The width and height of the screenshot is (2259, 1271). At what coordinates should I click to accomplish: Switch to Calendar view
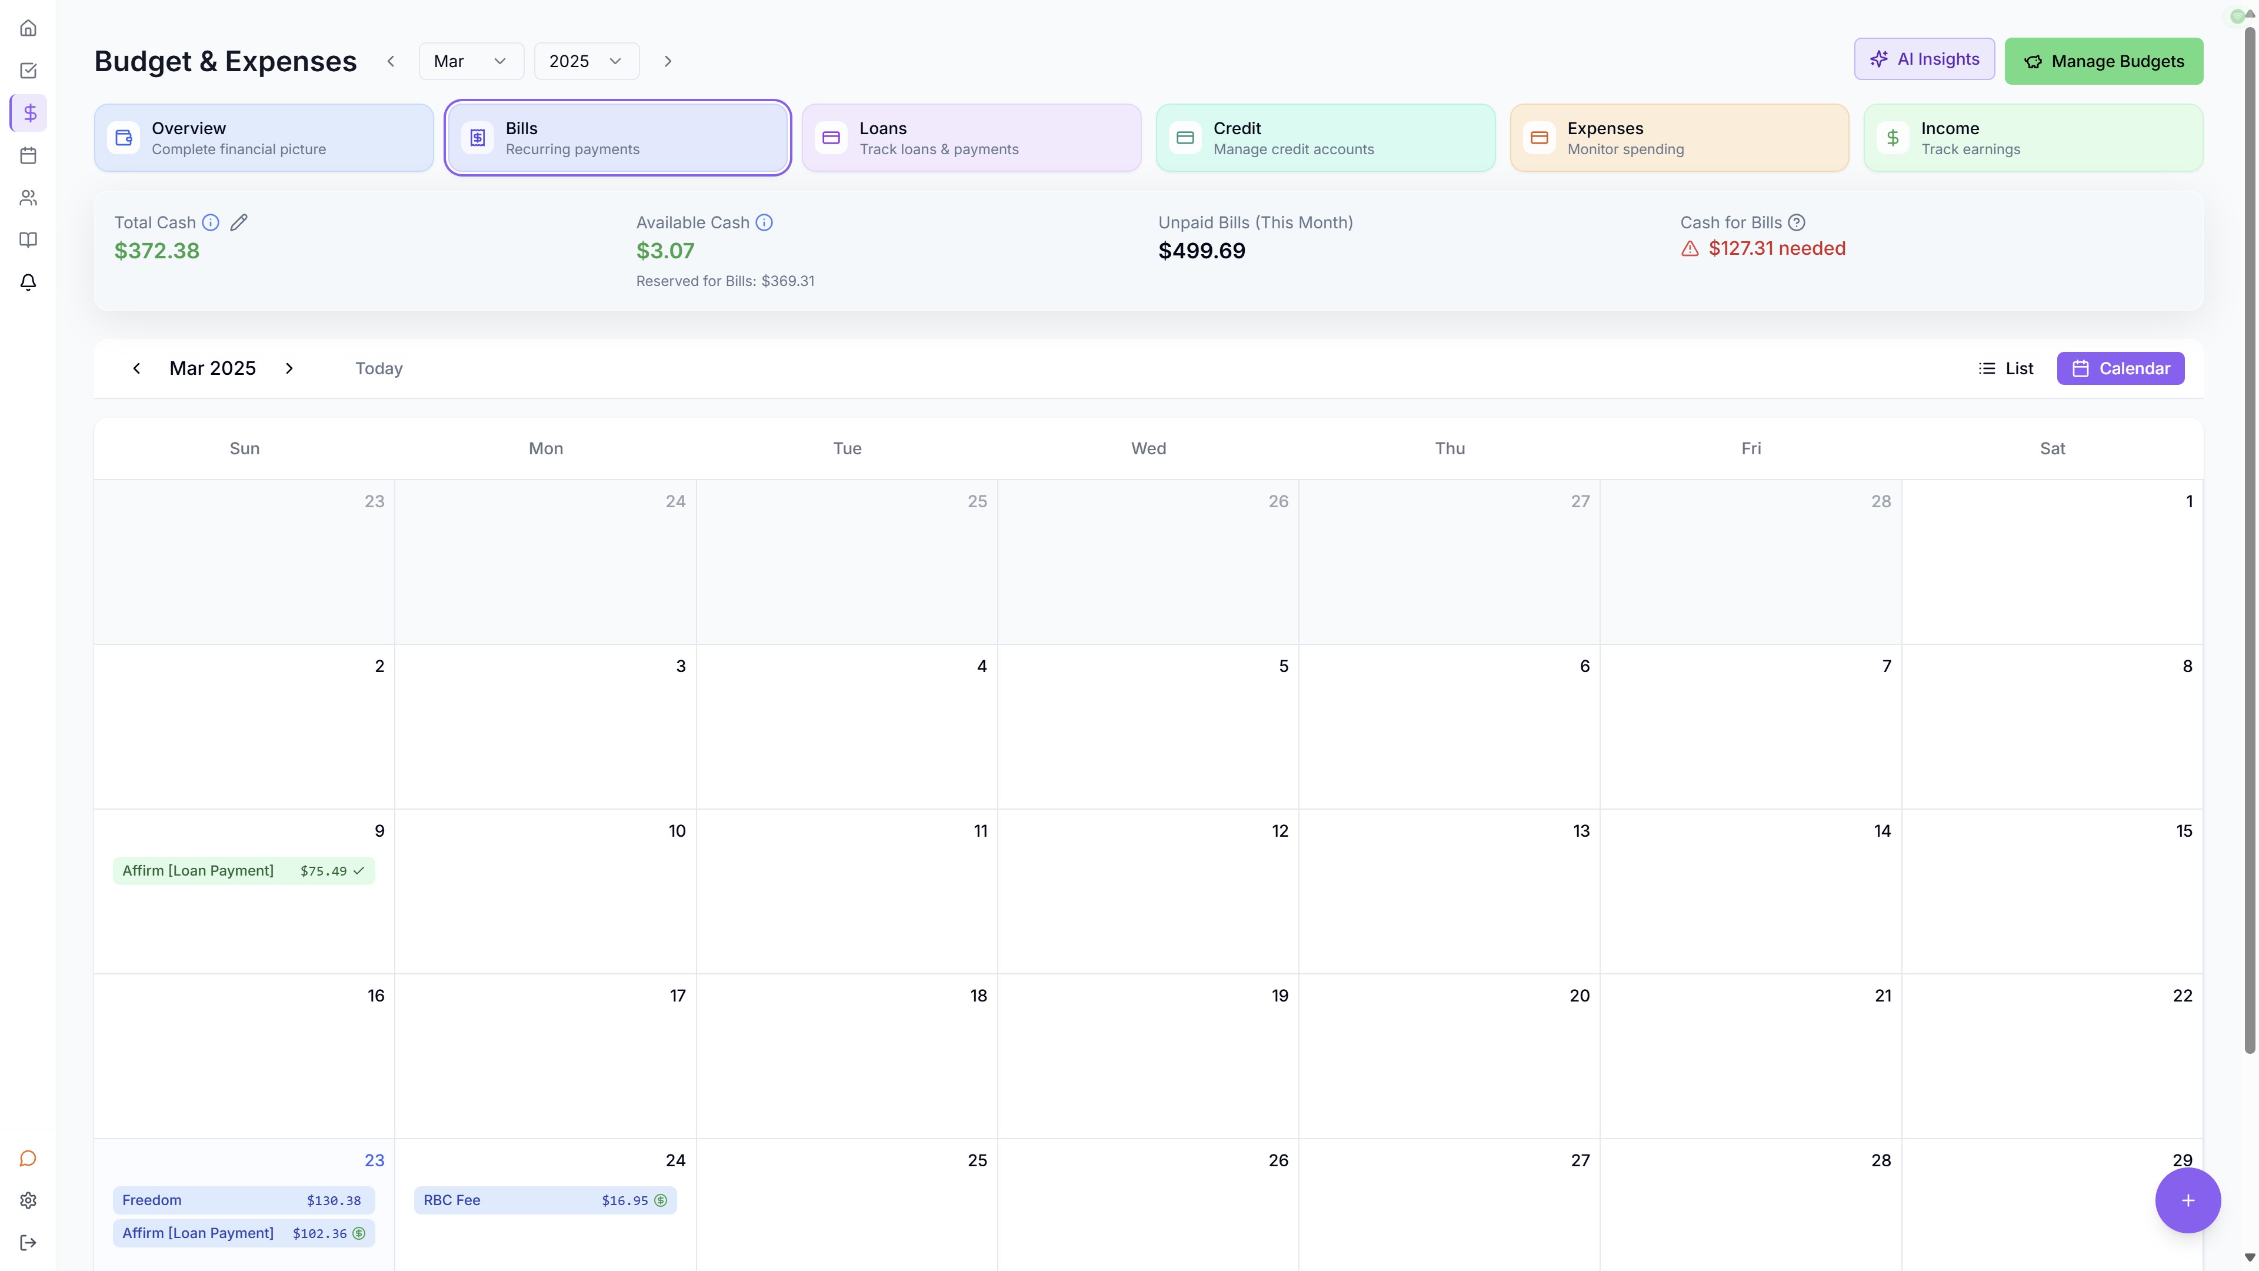pyautogui.click(x=2120, y=368)
